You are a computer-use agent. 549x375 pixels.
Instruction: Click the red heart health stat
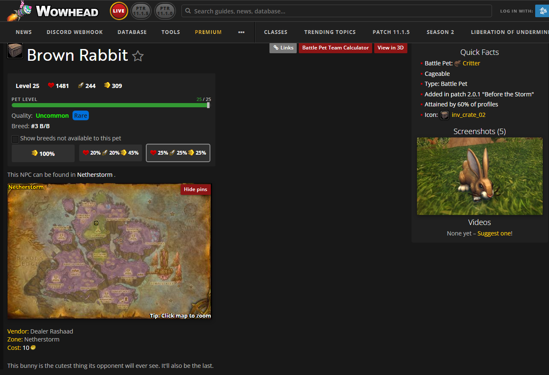click(51, 85)
